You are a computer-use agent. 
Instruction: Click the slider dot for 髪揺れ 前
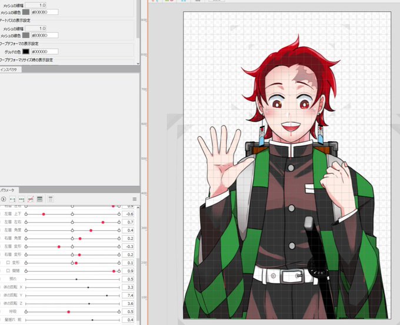pos(92,320)
